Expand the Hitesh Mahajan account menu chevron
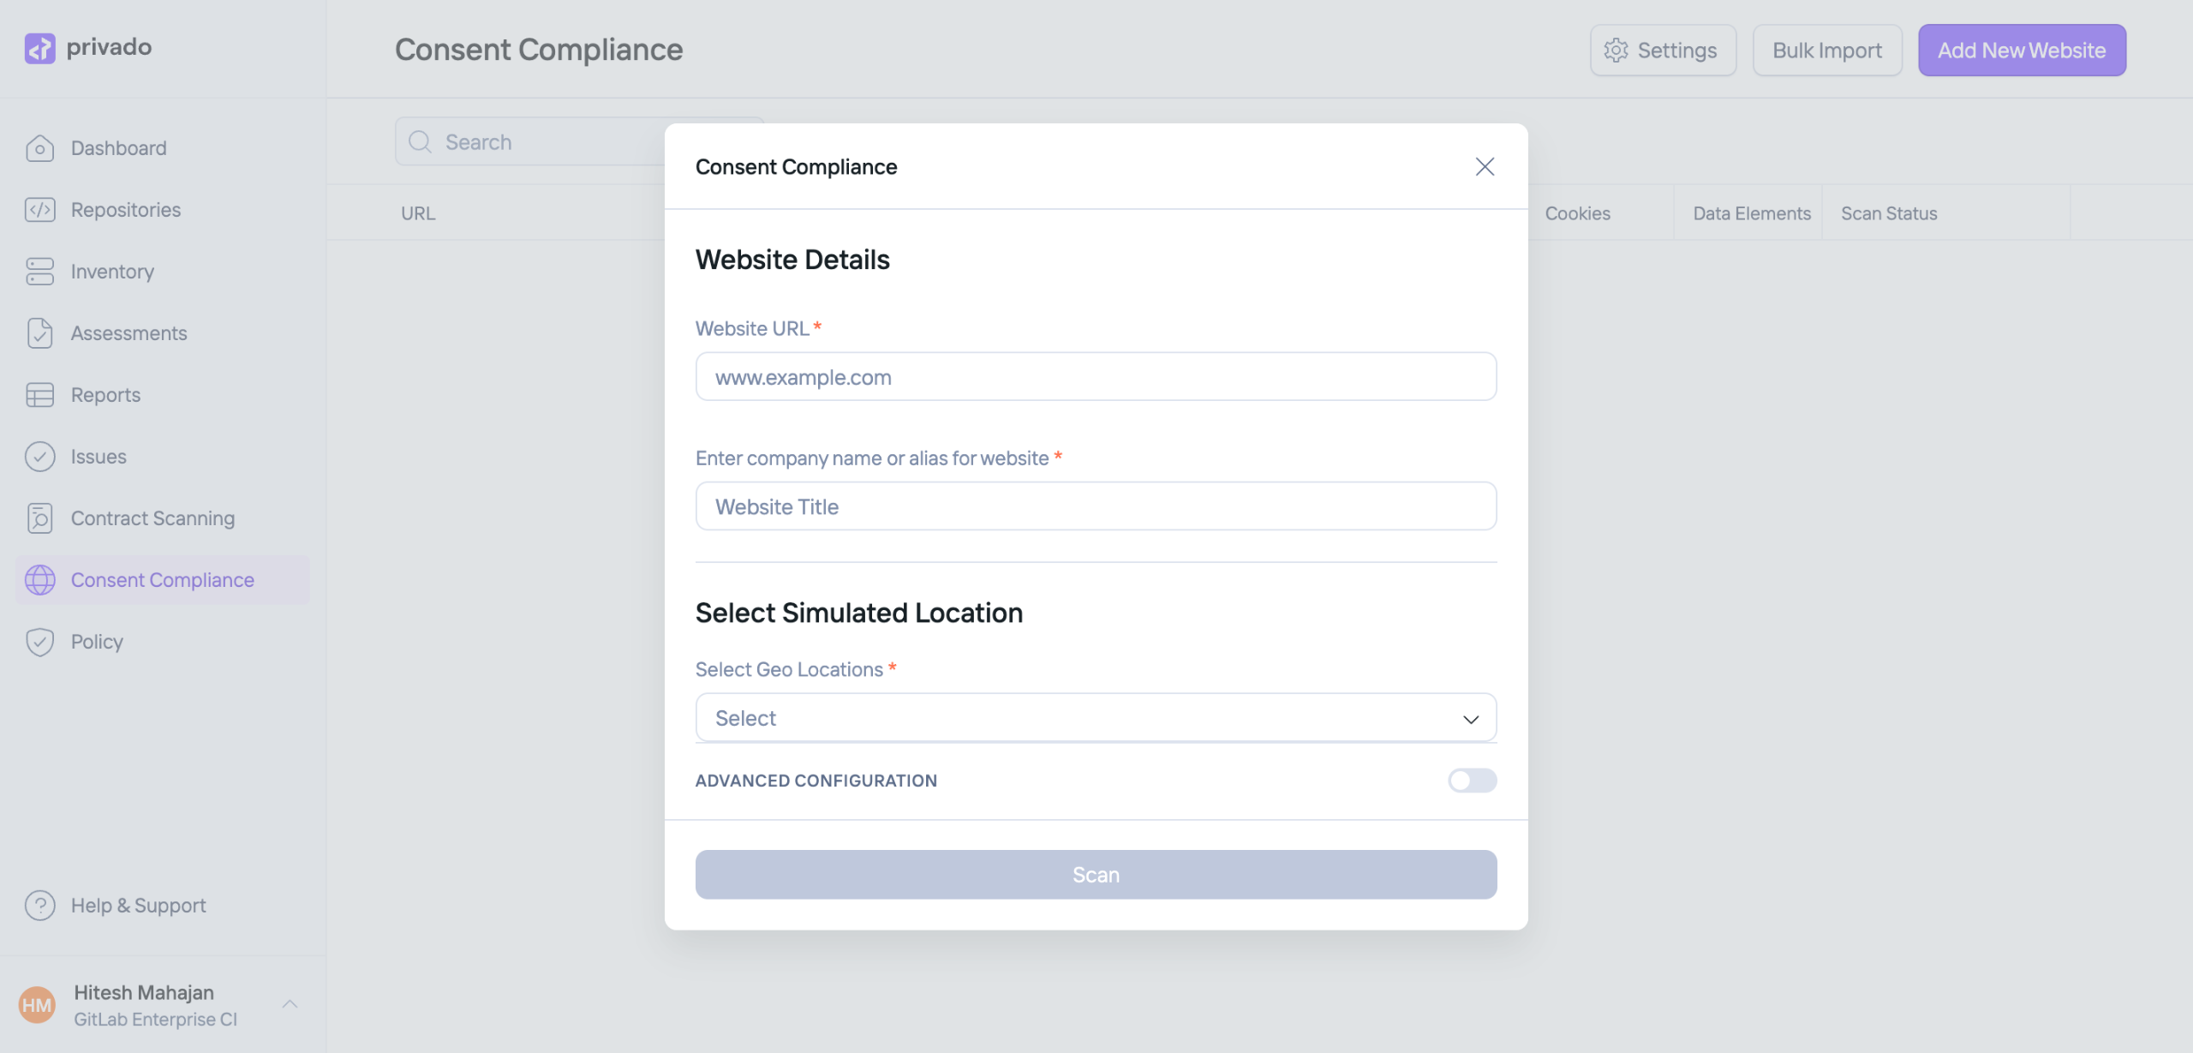 (x=290, y=1004)
